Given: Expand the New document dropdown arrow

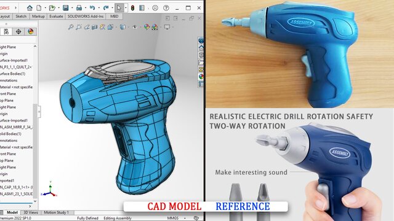Looking at the screenshot, I should point(45,8).
